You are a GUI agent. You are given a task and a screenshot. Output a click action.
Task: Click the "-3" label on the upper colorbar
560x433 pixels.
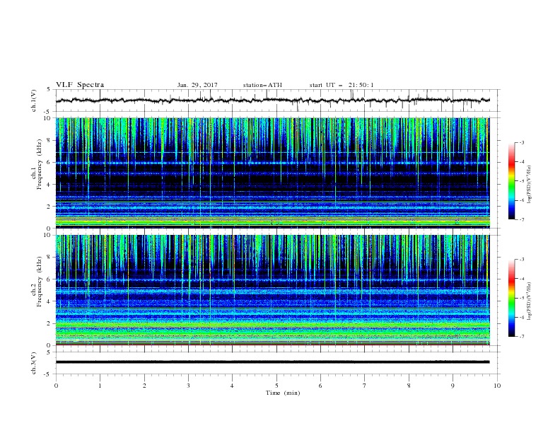coord(522,142)
